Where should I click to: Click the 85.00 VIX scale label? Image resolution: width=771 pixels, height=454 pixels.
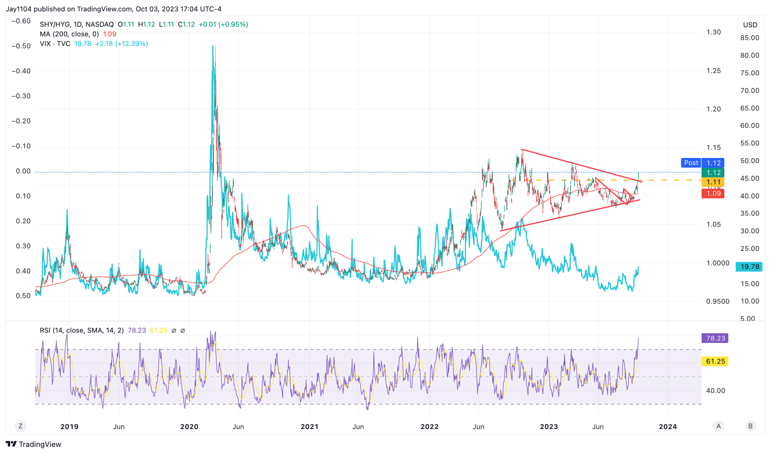749,38
